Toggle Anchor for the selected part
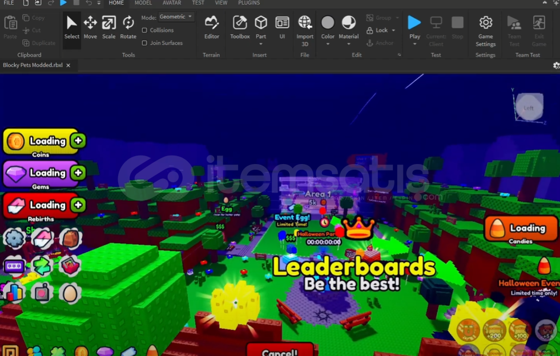Screen dimensions: 560x356 pos(380,43)
